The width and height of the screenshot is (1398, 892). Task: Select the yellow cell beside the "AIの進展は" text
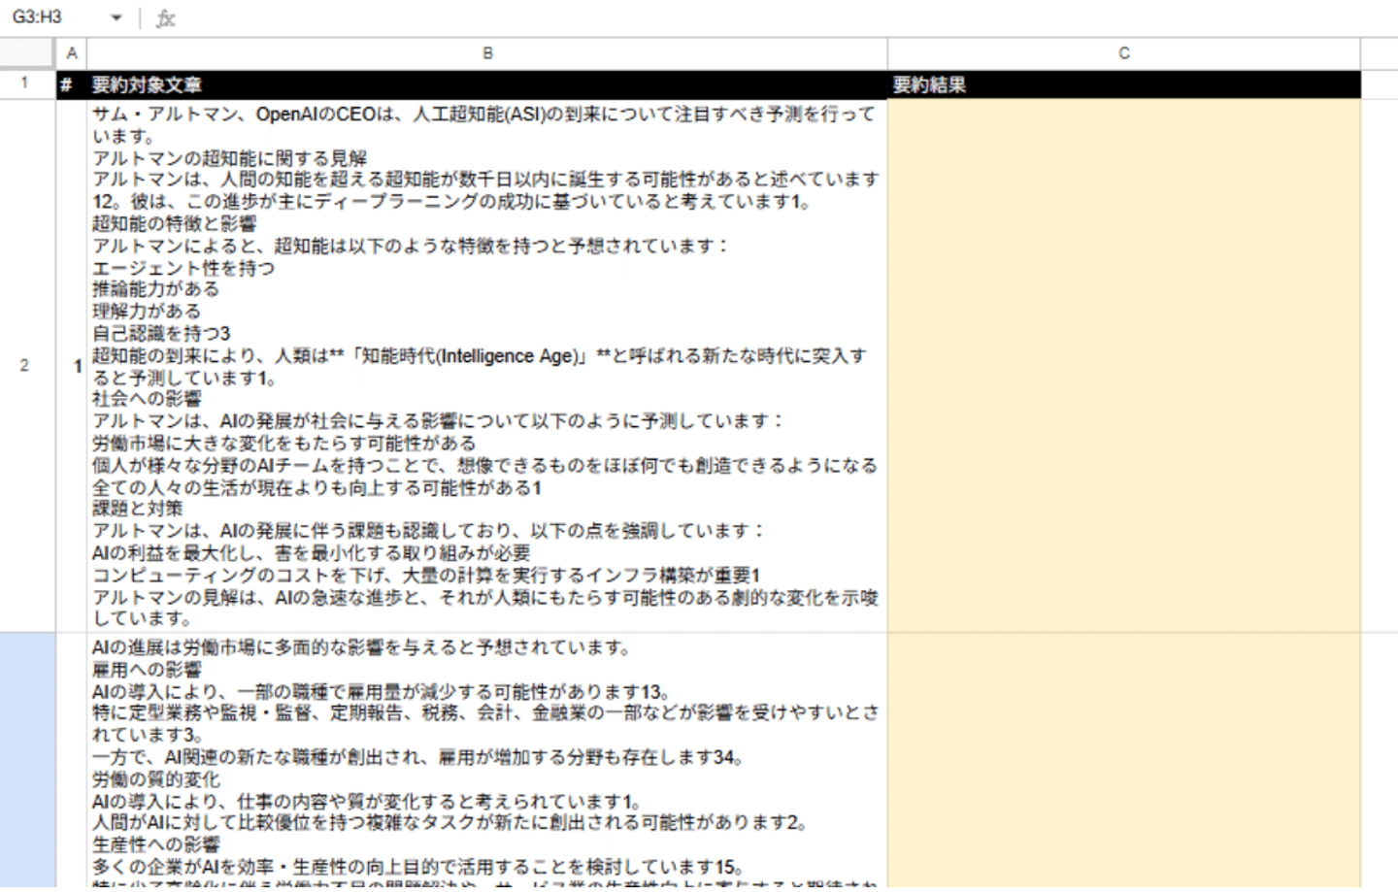point(1124,761)
